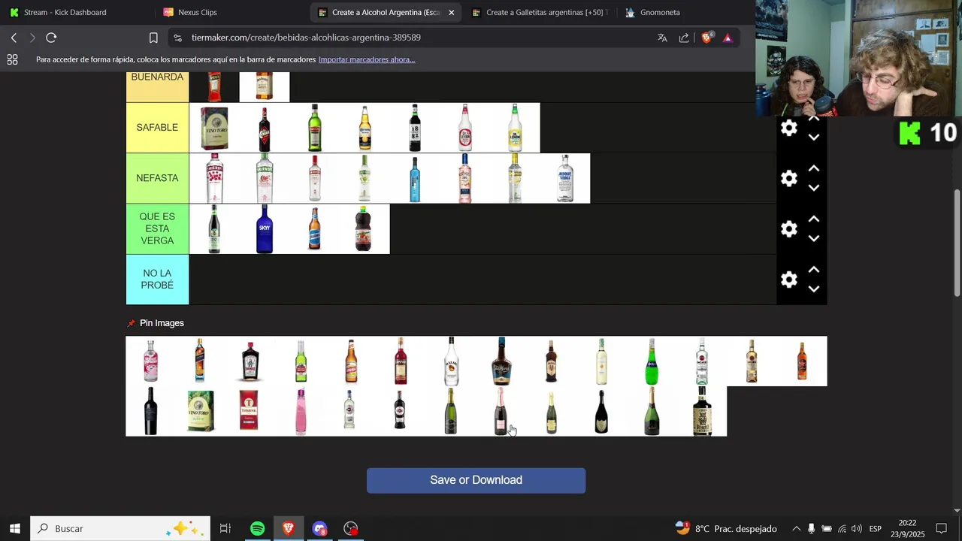The height and width of the screenshot is (541, 962).
Task: Click the Buscar taskbar search box
Action: 120,528
